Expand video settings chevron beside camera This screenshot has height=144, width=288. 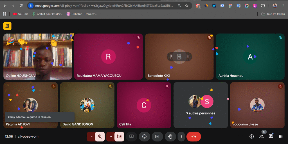pos(111,136)
